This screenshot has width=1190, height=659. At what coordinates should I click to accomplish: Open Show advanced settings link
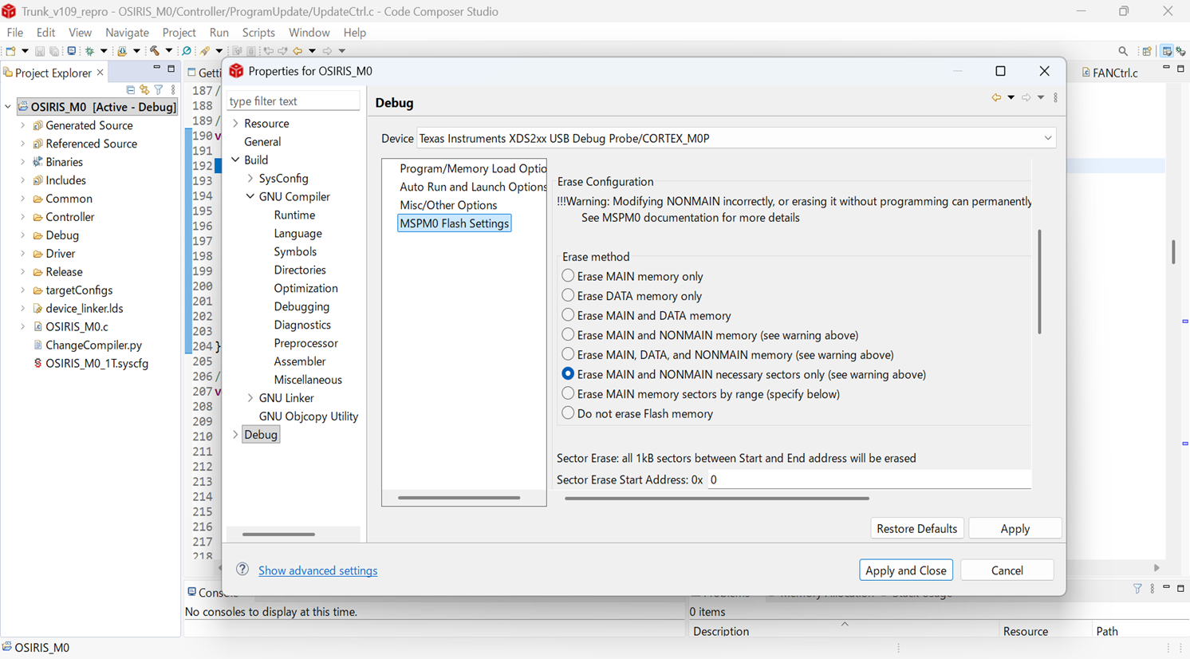pyautogui.click(x=317, y=570)
